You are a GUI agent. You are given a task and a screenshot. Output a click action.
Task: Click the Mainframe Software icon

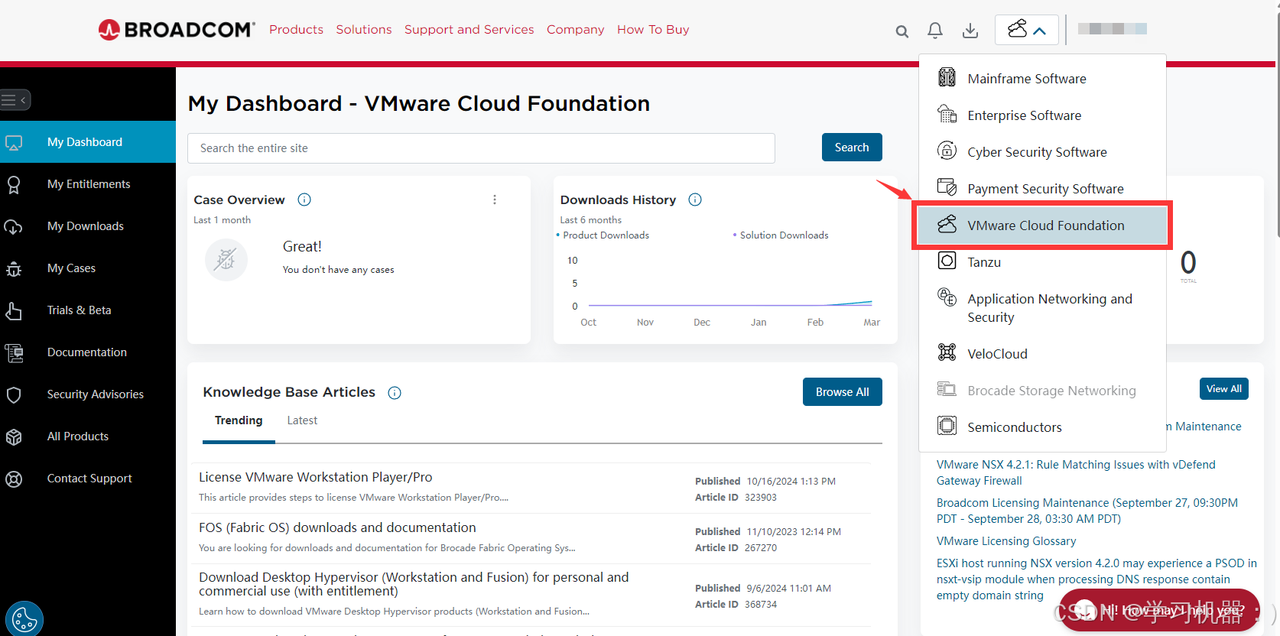(947, 77)
